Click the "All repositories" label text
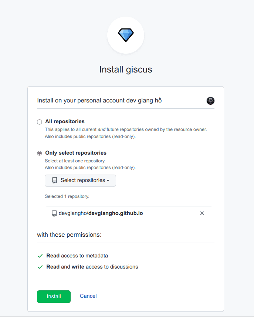The height and width of the screenshot is (317, 254). coord(65,121)
